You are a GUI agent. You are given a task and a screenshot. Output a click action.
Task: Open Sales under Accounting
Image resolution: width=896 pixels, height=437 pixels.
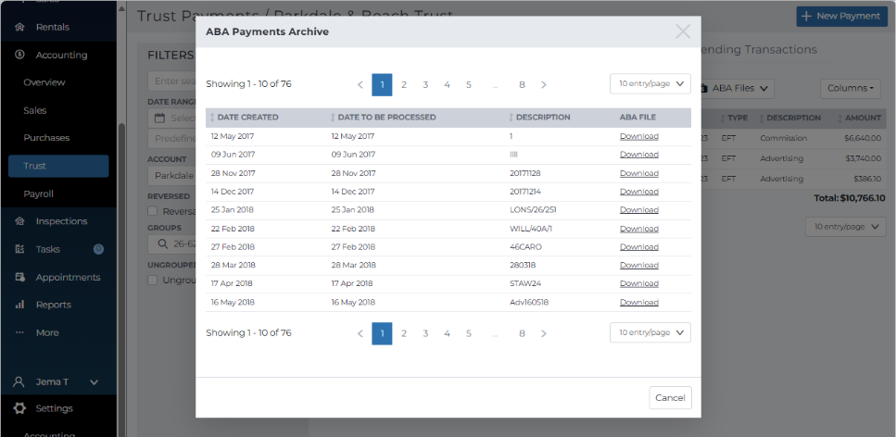pos(35,110)
